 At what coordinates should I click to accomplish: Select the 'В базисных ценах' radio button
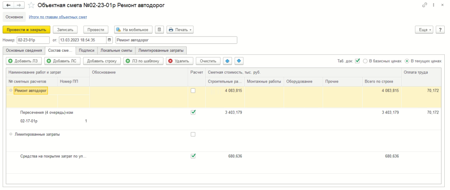[365, 61]
